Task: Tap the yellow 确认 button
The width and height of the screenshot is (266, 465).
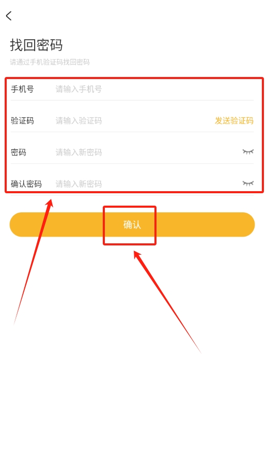Action: click(x=132, y=225)
